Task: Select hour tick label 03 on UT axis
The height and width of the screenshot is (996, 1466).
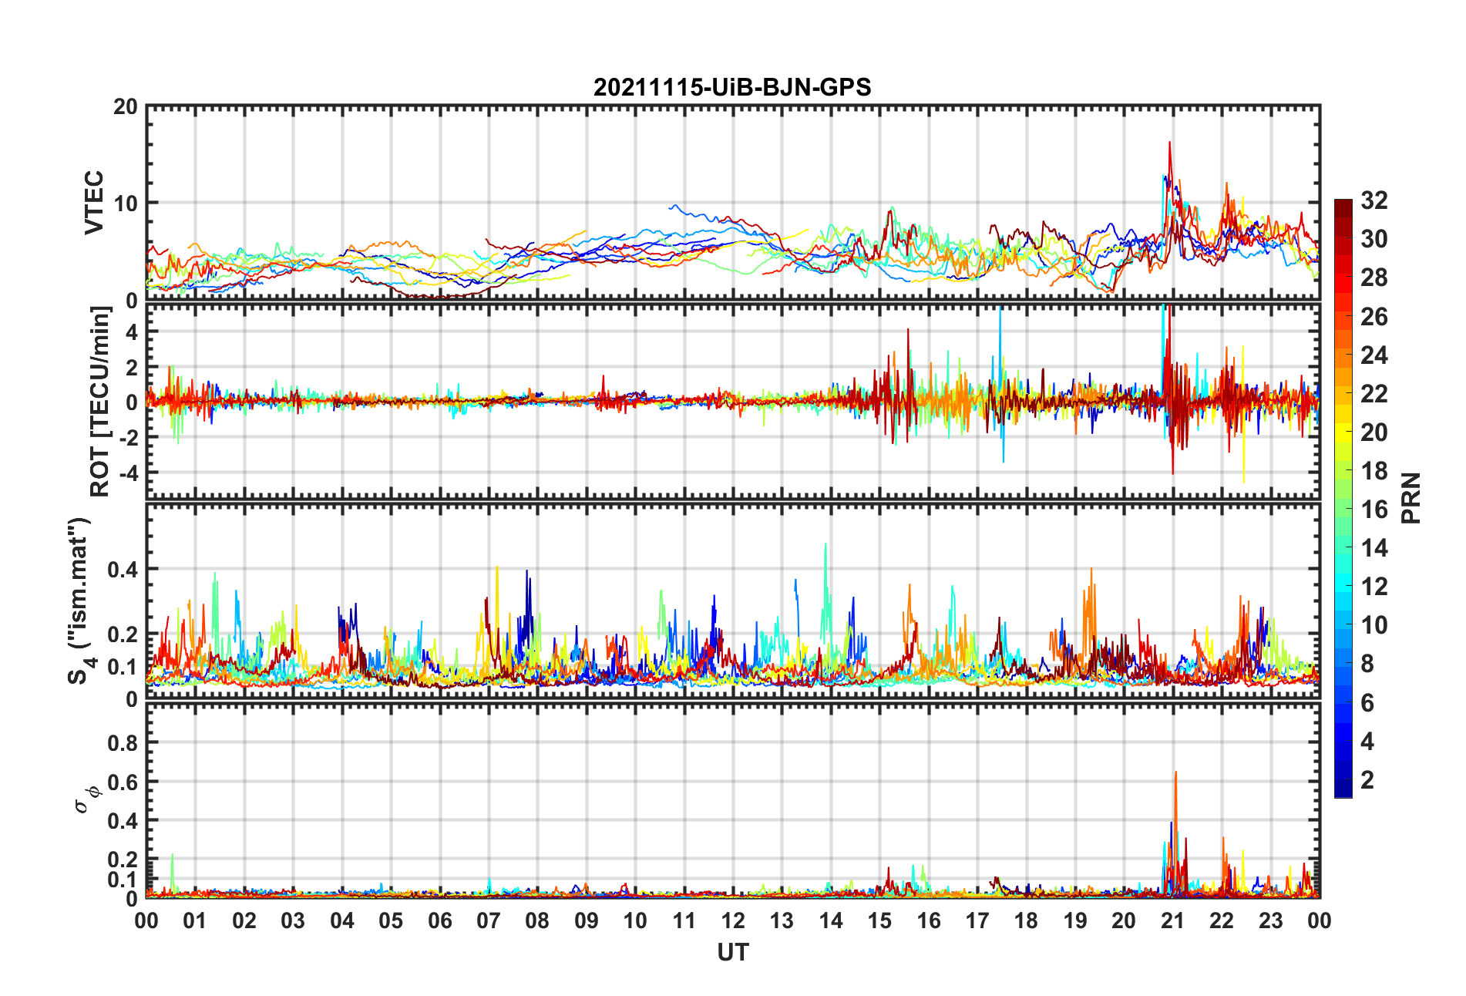Action: click(x=293, y=920)
